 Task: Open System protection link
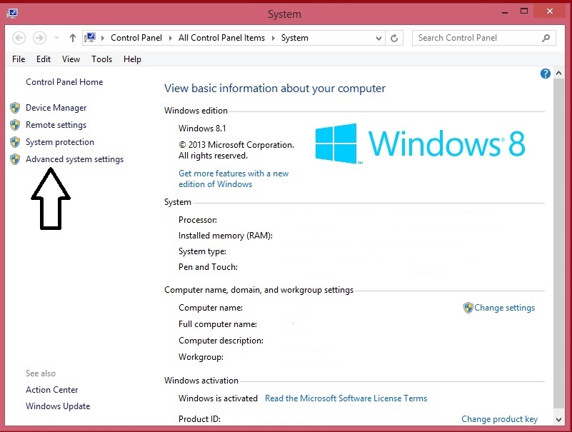click(x=60, y=142)
